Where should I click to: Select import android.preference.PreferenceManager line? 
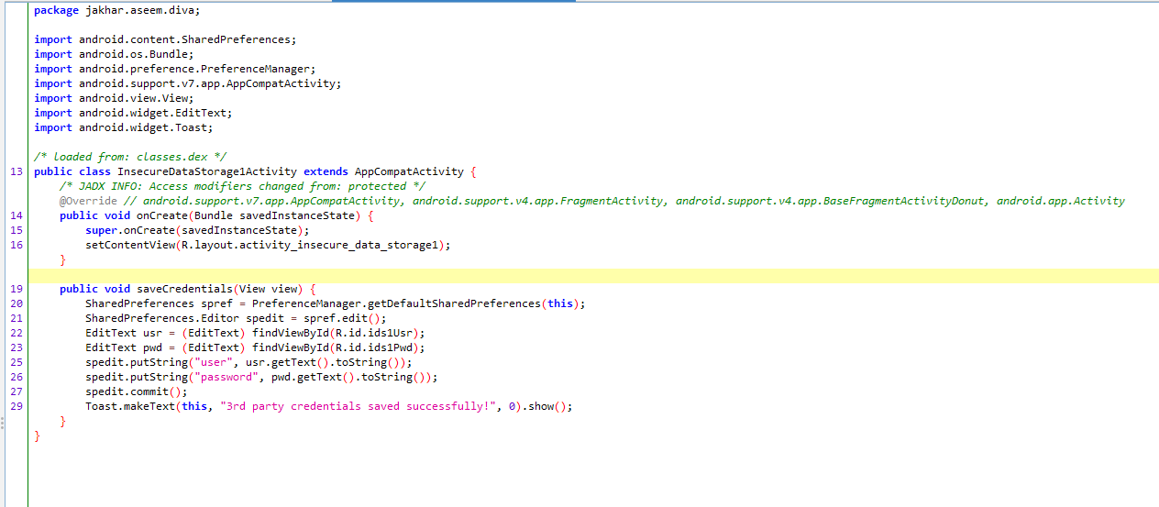(175, 69)
